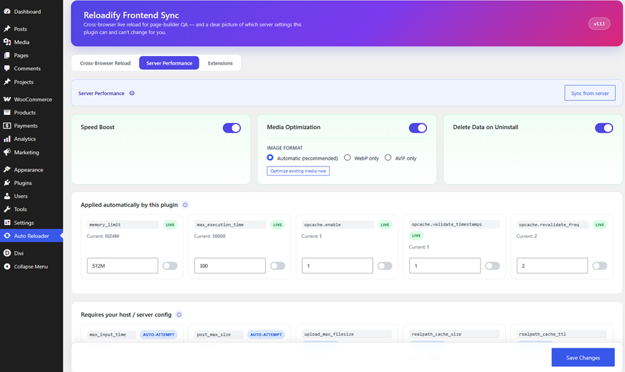Click memory_limit value field 512M

122,266
